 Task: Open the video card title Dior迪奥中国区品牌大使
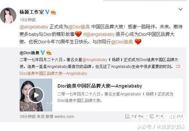click(x=100, y=86)
